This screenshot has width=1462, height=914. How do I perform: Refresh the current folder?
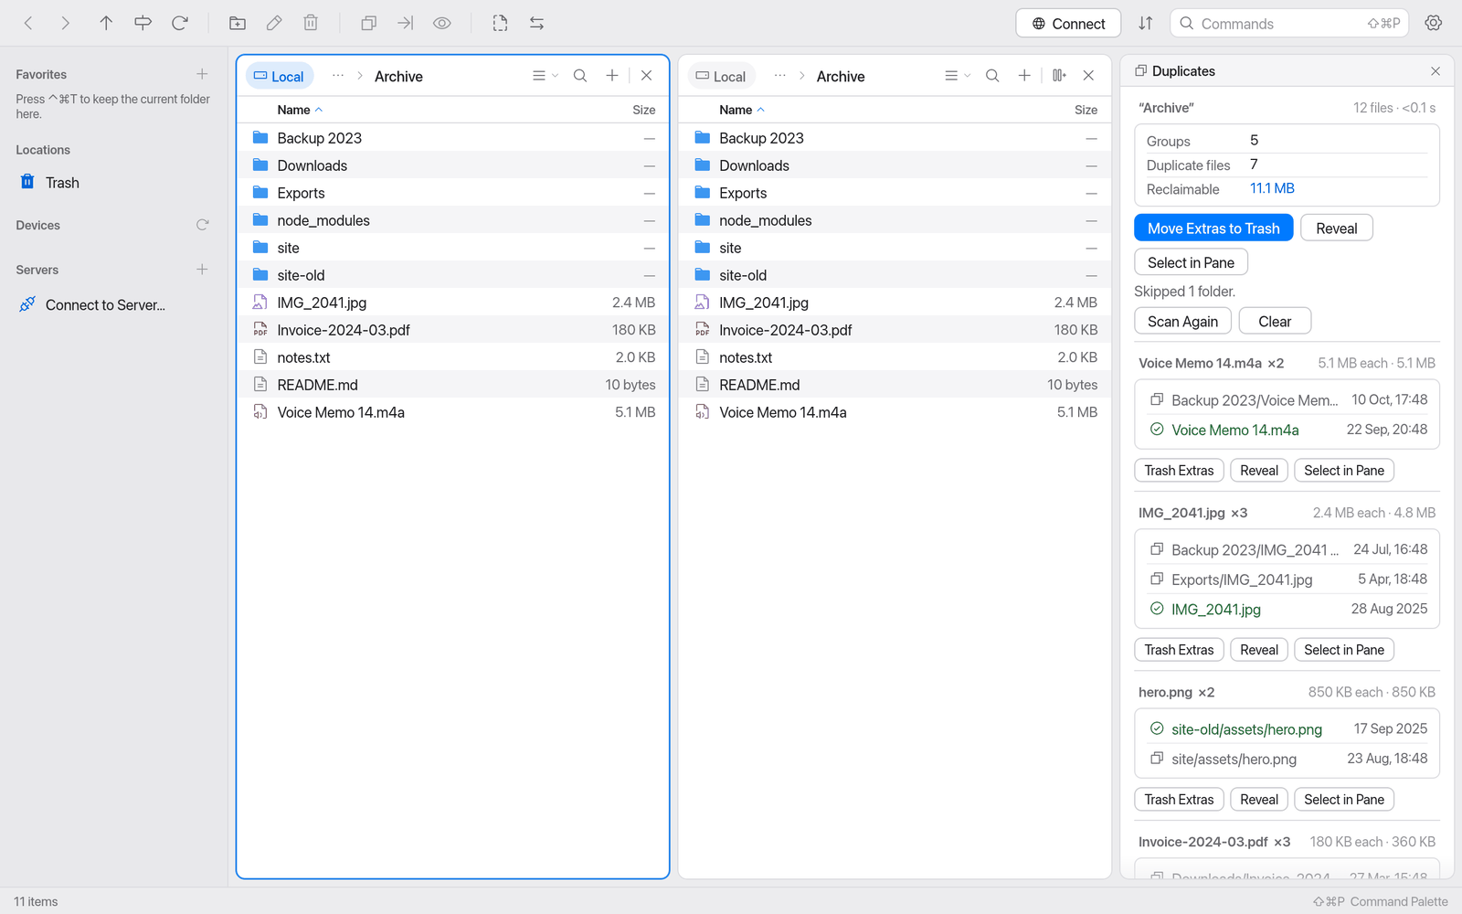pos(180,23)
